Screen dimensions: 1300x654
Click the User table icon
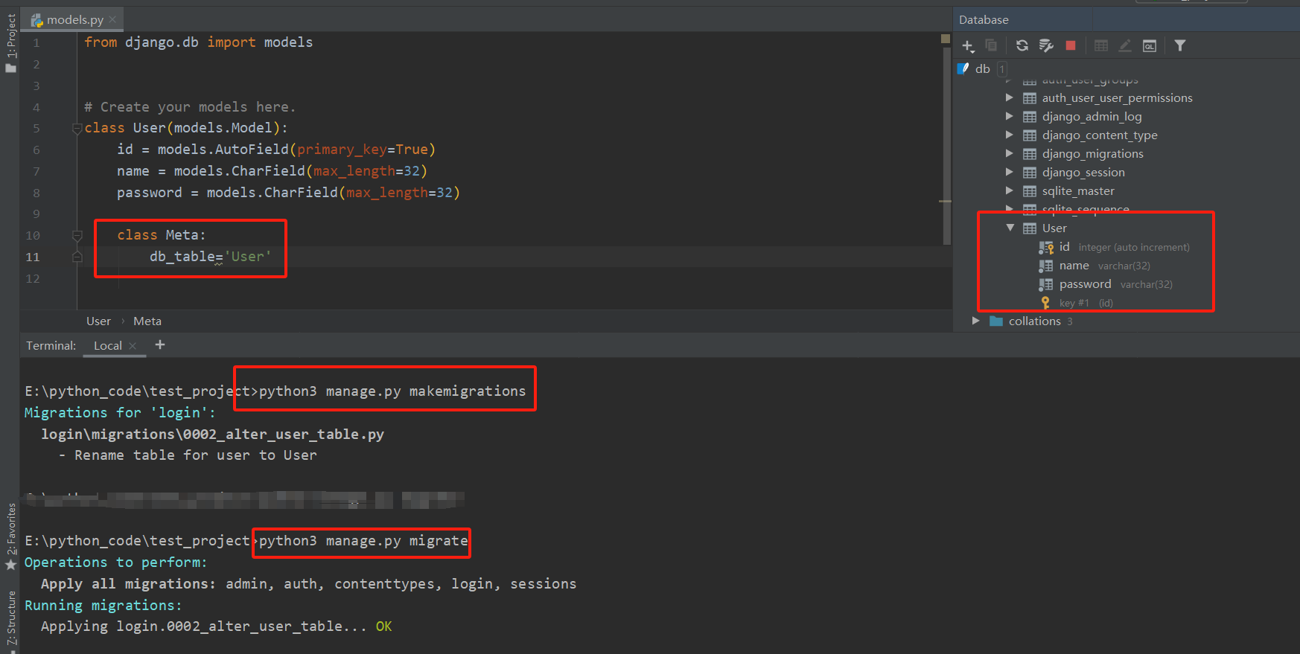[1030, 228]
